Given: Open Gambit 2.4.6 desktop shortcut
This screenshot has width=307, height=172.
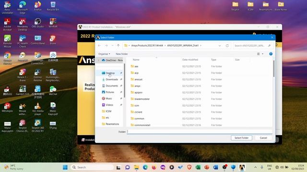Looking at the screenshot, I should 23,90.
